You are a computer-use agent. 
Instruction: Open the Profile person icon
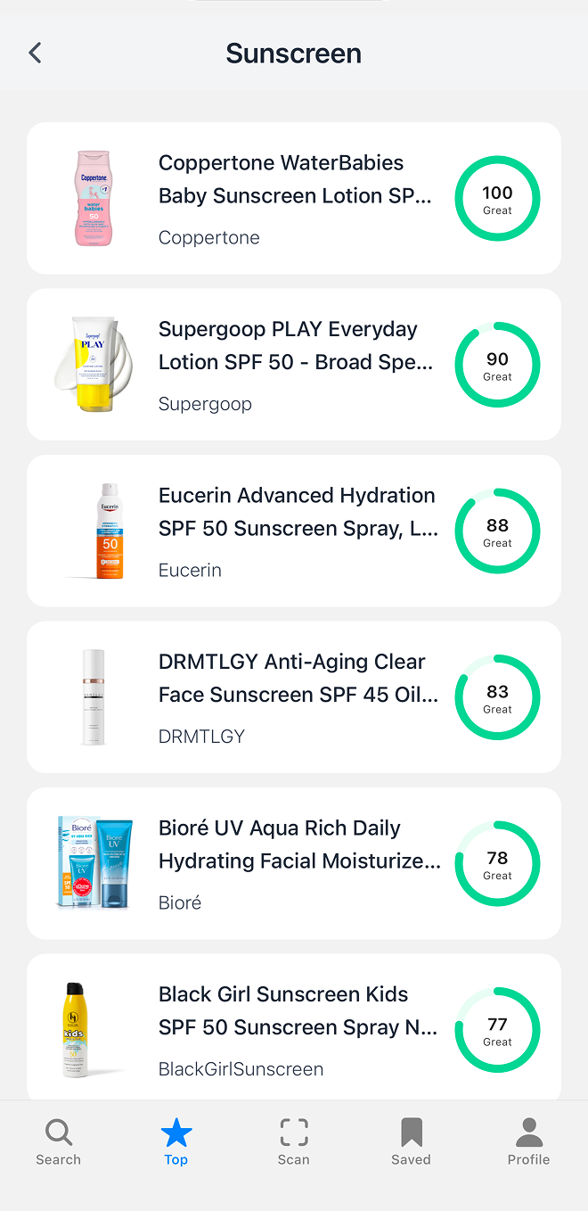click(529, 1133)
